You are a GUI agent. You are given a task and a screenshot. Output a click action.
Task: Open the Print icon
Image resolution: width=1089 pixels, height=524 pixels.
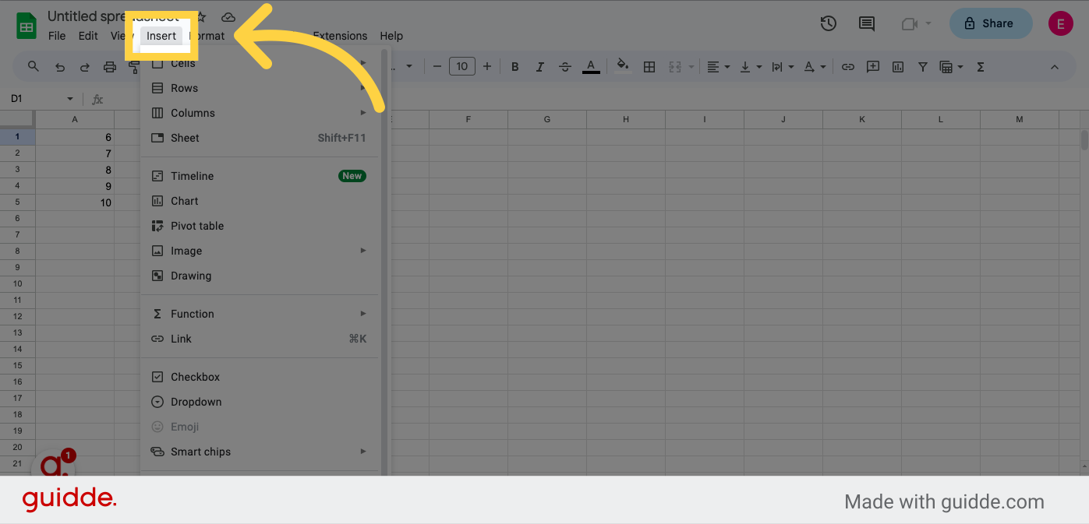109,66
